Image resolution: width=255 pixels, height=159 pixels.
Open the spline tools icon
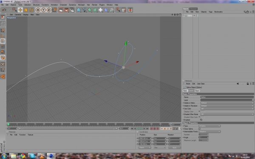pos(84,10)
